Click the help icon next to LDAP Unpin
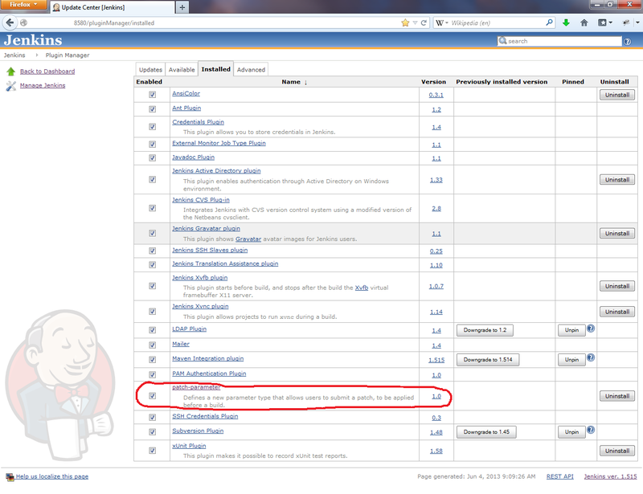643x494 pixels. (591, 329)
